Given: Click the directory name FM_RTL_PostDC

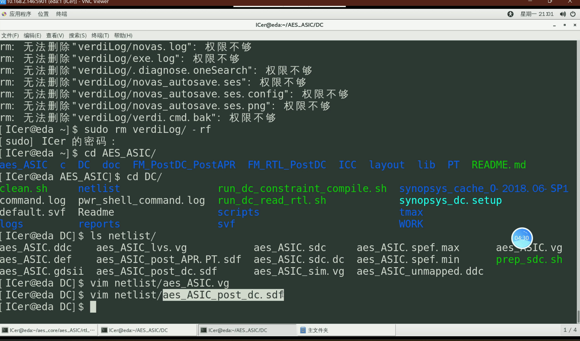Looking at the screenshot, I should point(287,165).
